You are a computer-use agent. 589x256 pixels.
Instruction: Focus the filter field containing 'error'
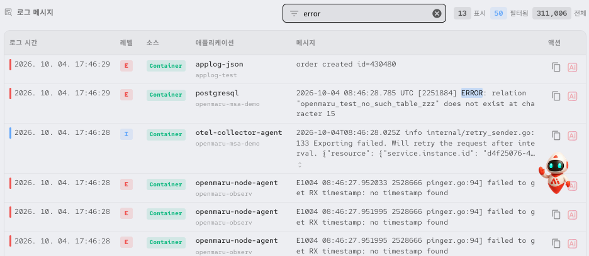(x=364, y=14)
